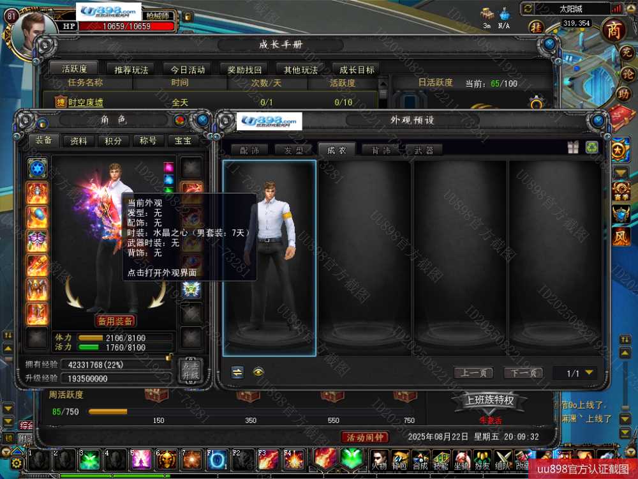Open the 论 forum round icon

(628, 73)
